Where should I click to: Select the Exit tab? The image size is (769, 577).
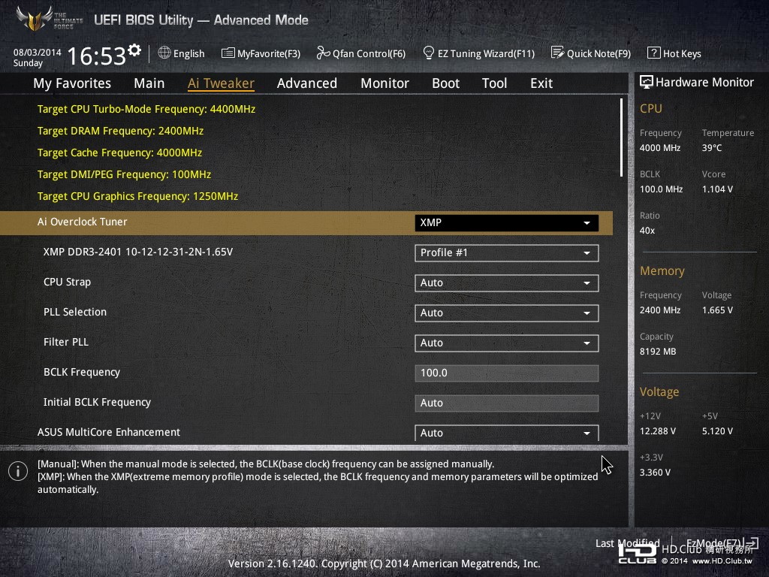[541, 83]
